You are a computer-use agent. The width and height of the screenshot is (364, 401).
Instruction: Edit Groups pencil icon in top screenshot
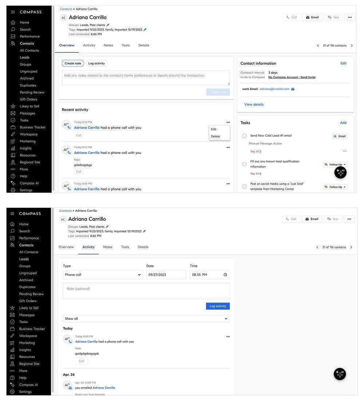pyautogui.click(x=108, y=25)
